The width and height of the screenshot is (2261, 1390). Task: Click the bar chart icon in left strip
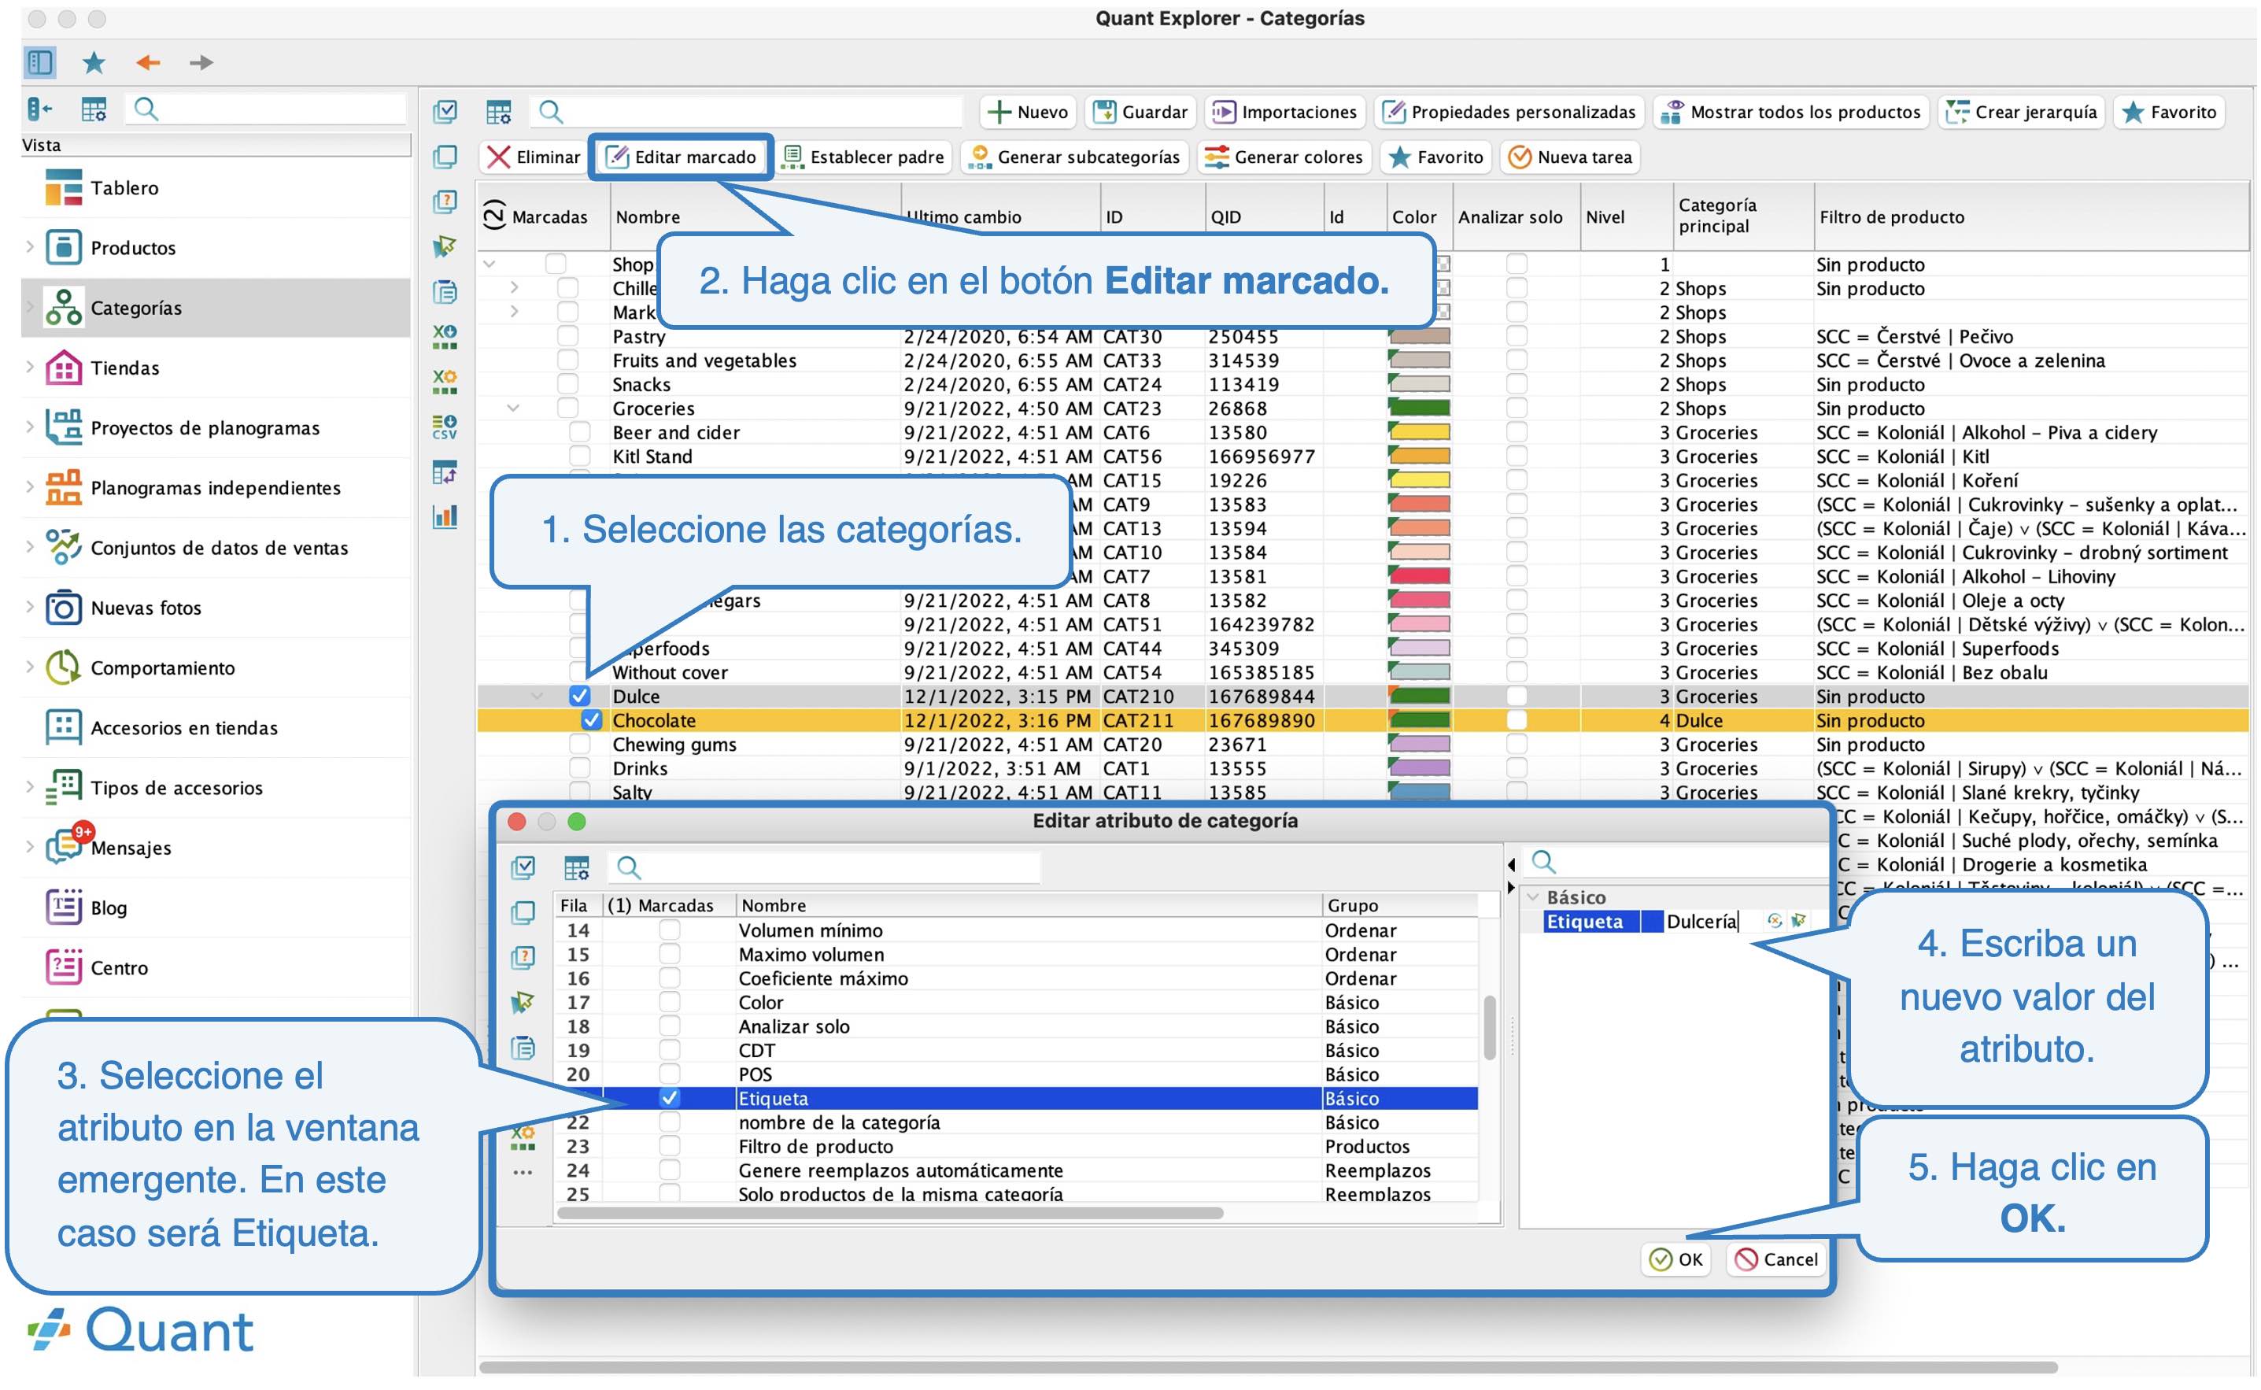[x=445, y=516]
